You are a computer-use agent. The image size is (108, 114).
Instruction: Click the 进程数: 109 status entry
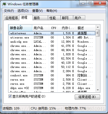coord(11,108)
